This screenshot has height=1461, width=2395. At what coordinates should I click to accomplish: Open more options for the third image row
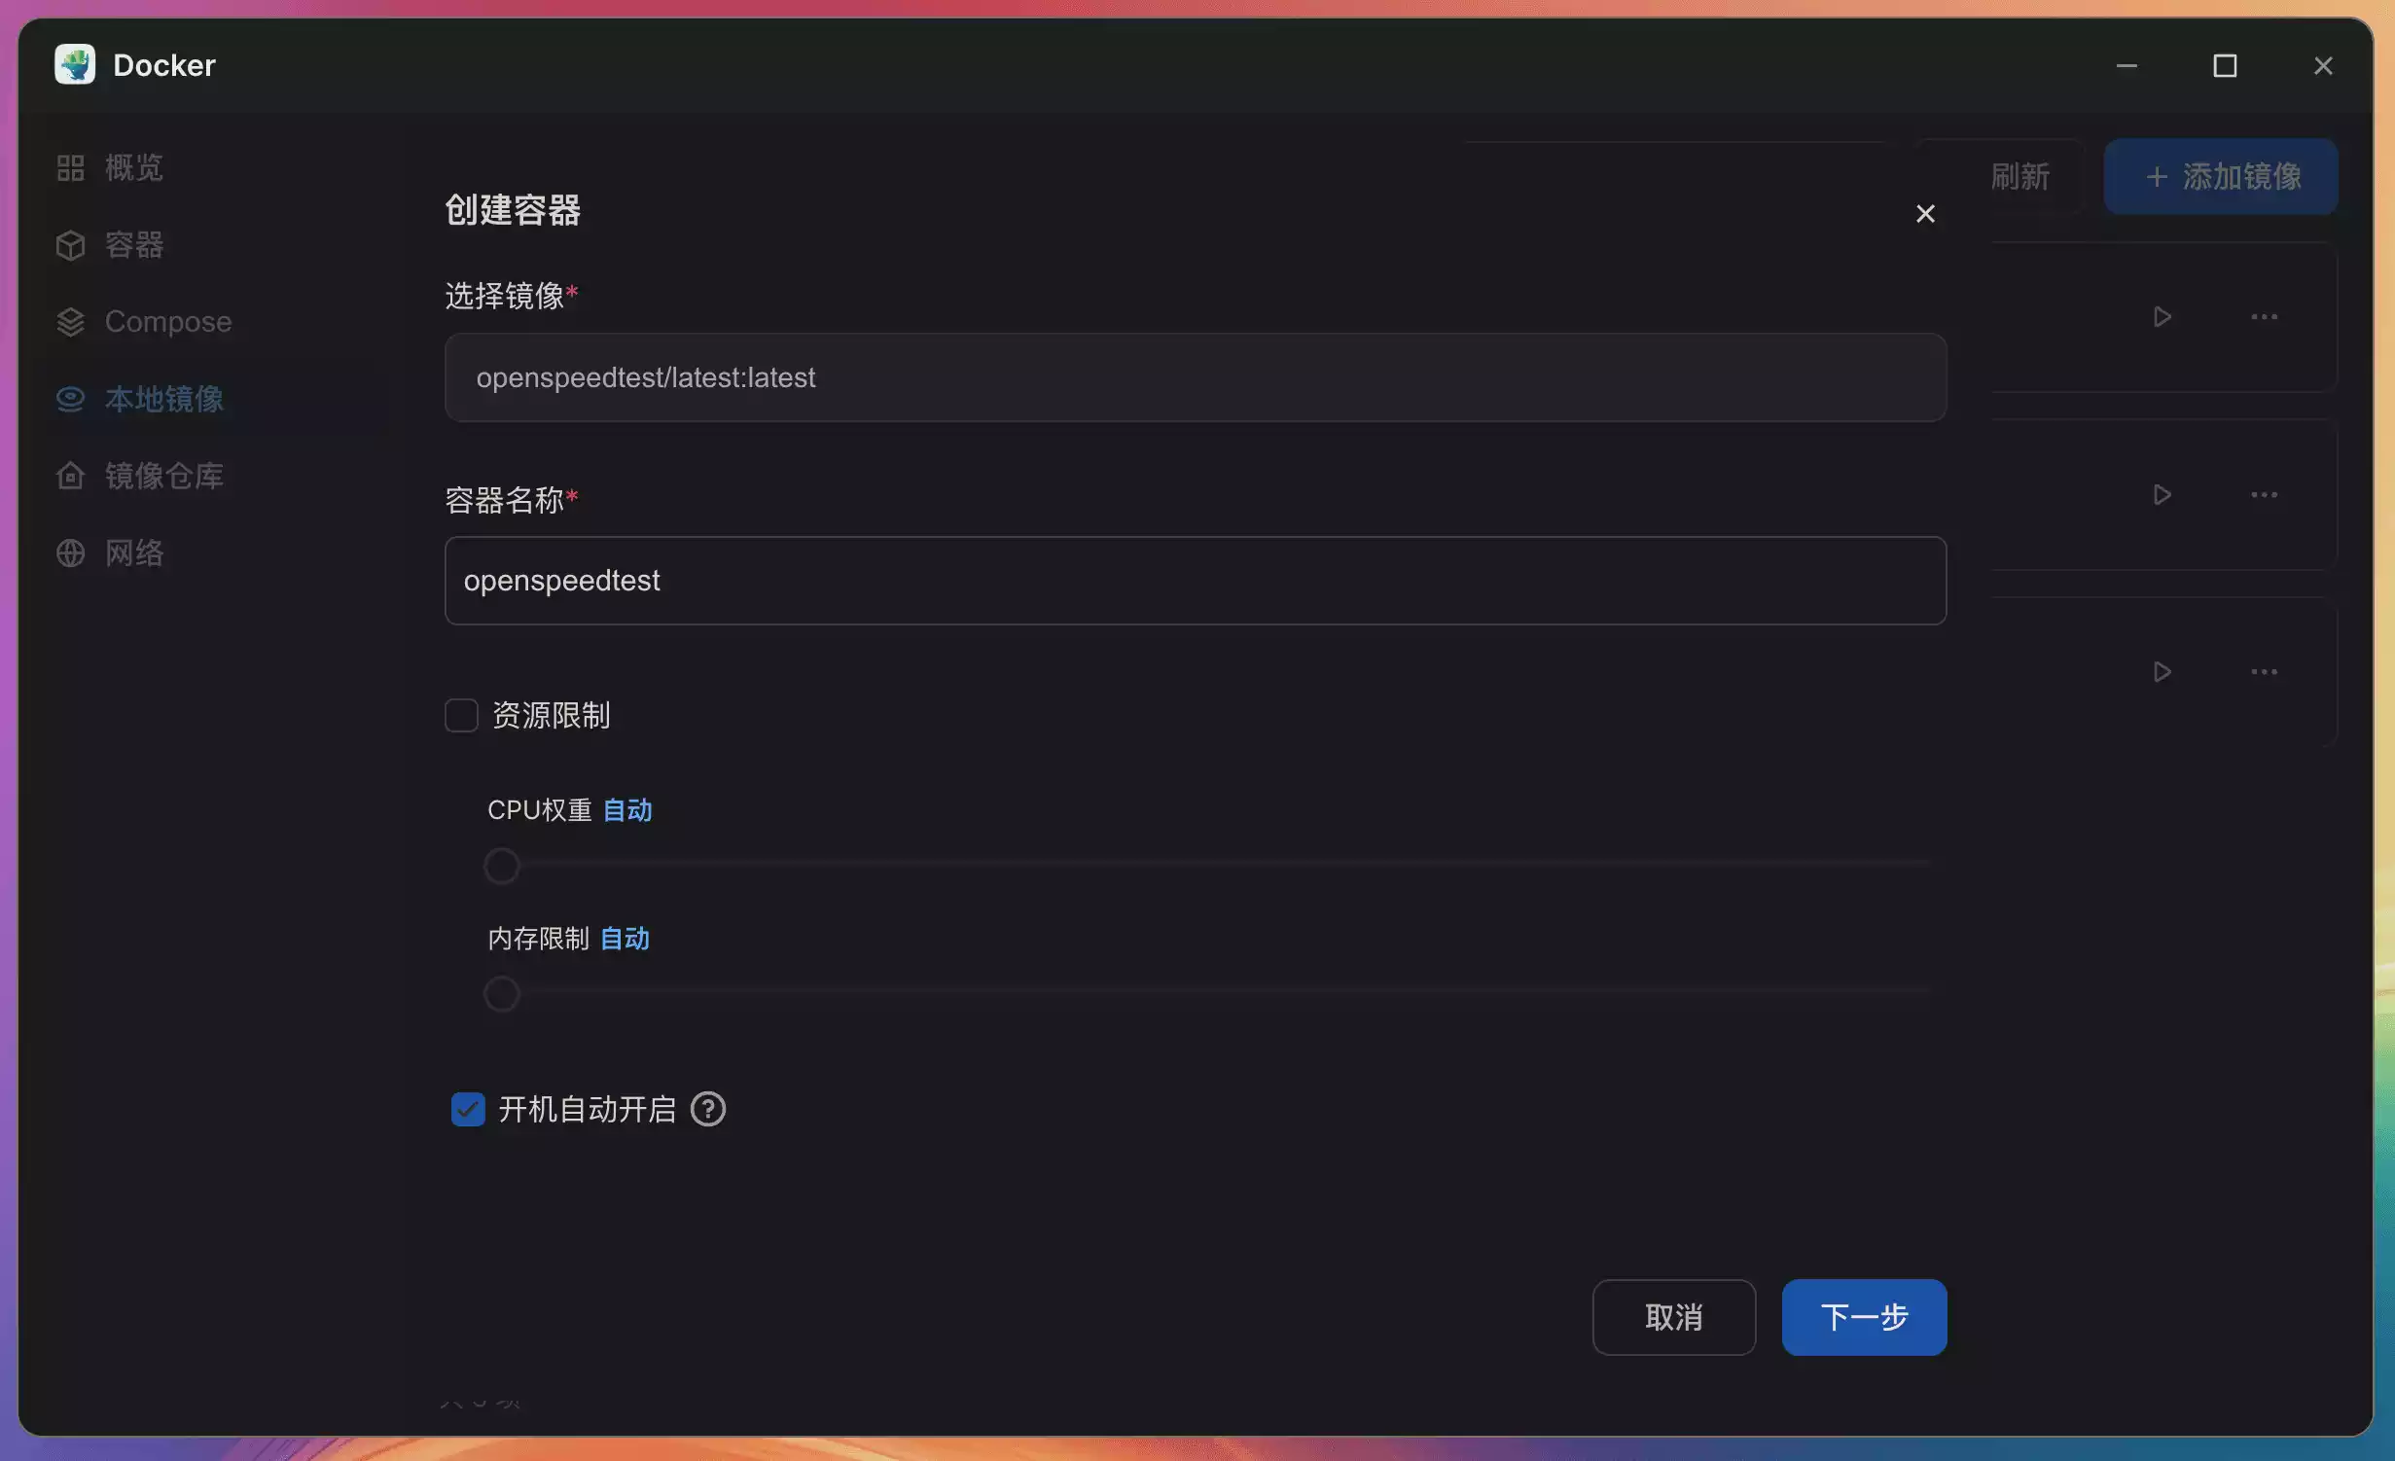pyautogui.click(x=2263, y=672)
